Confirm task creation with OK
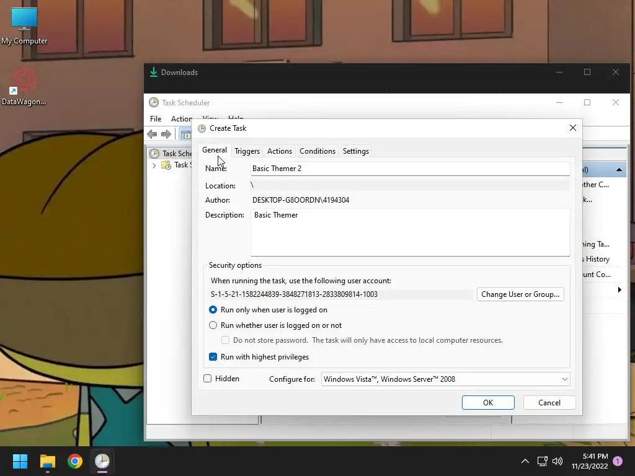 point(488,403)
